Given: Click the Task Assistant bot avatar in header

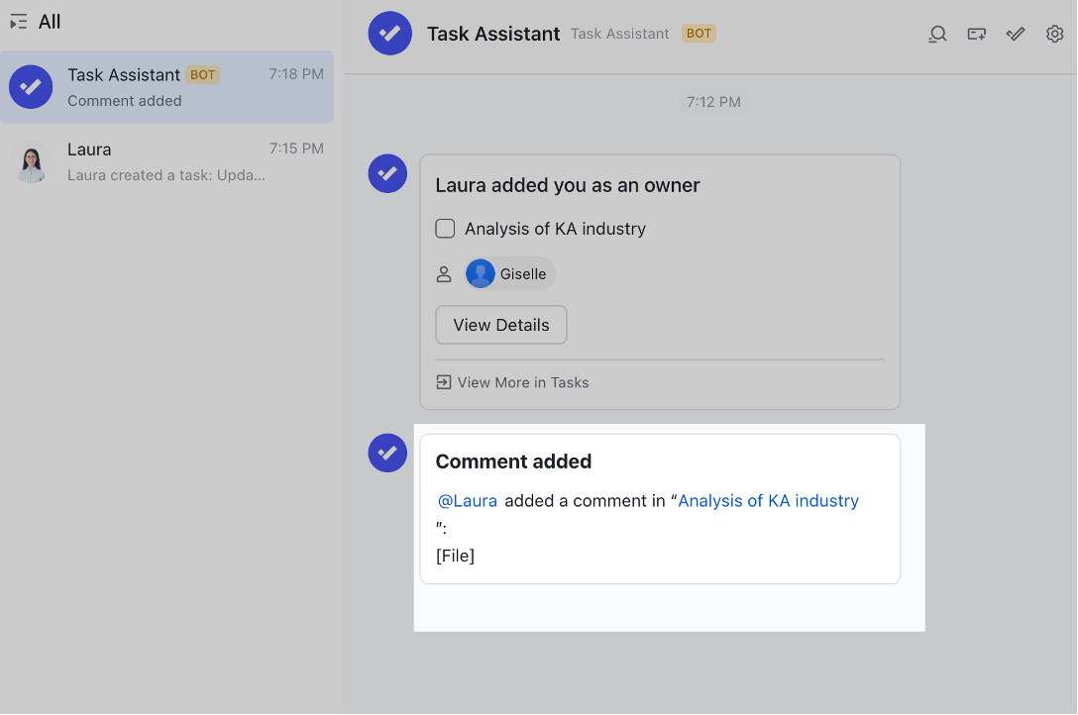Looking at the screenshot, I should point(389,33).
